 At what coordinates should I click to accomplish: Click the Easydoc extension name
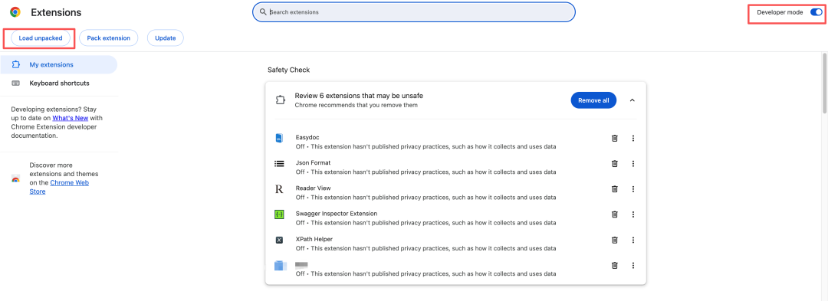[x=307, y=138]
